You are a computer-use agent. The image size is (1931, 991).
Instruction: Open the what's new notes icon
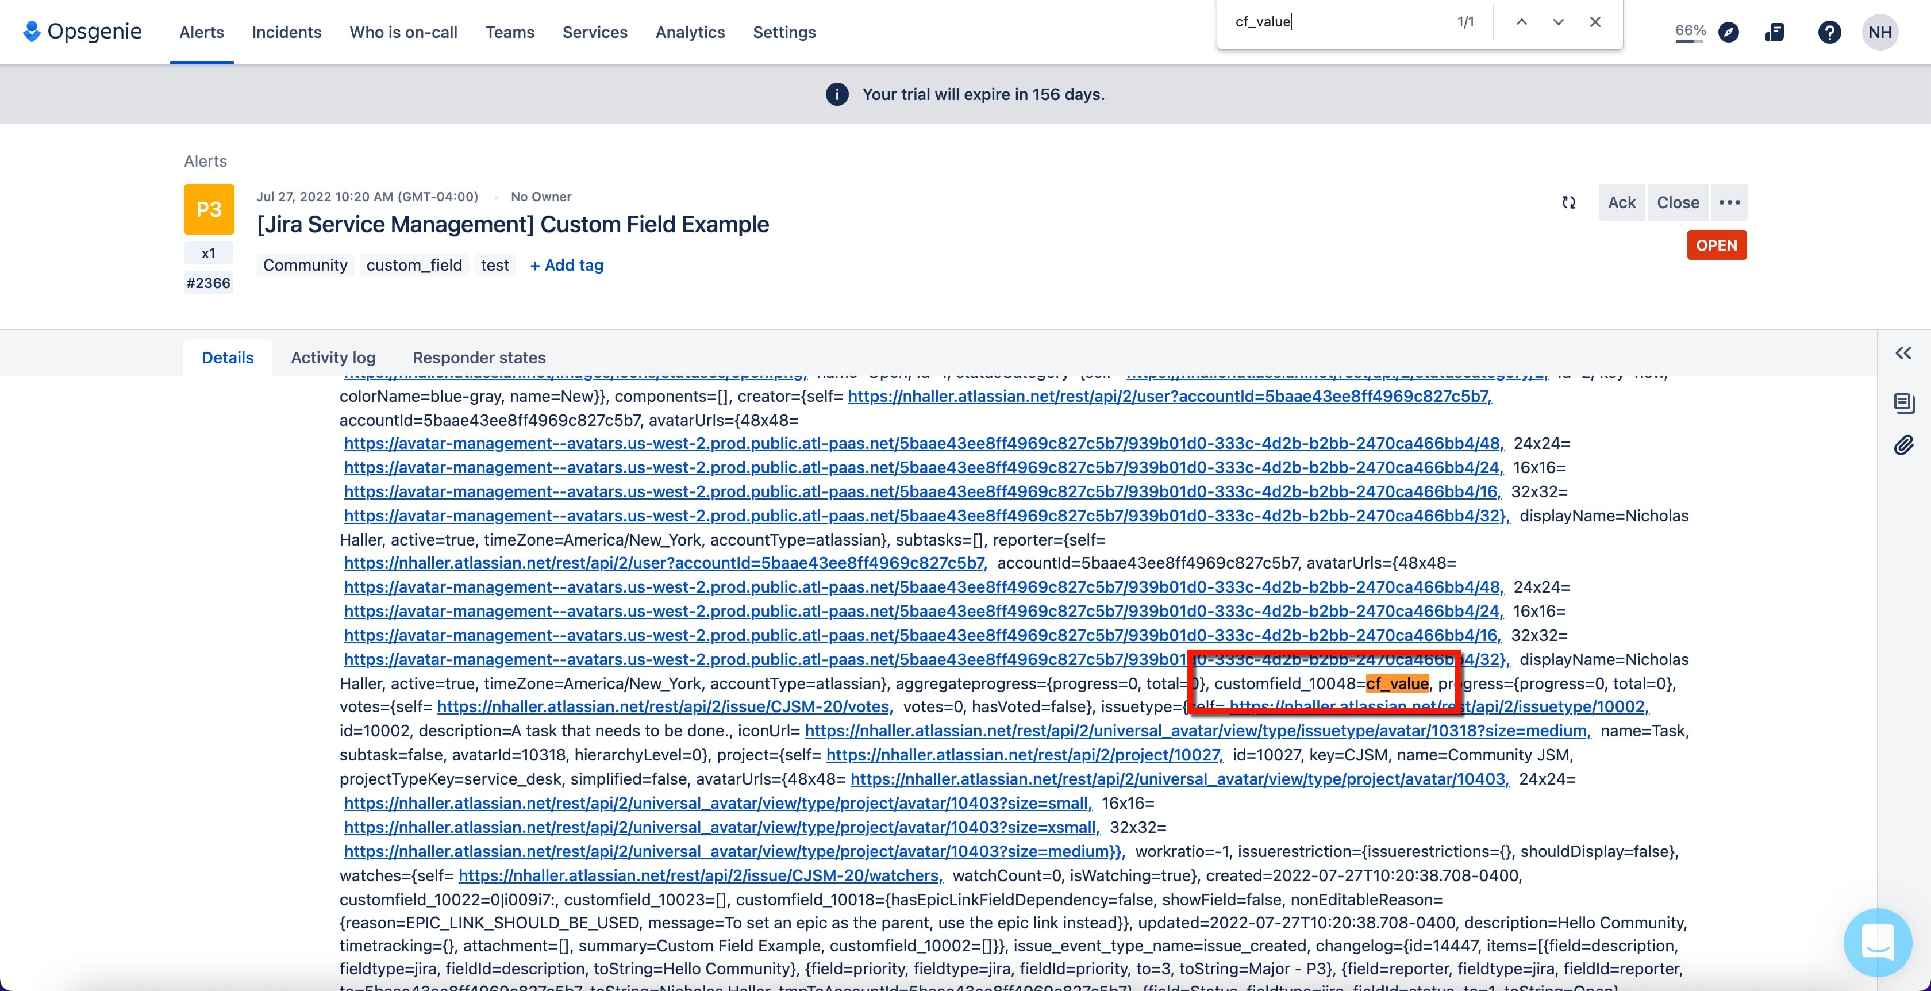1775,32
